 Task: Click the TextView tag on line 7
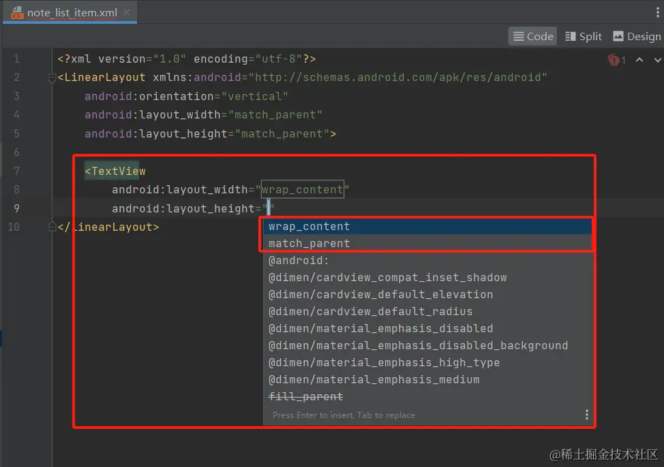coord(115,171)
